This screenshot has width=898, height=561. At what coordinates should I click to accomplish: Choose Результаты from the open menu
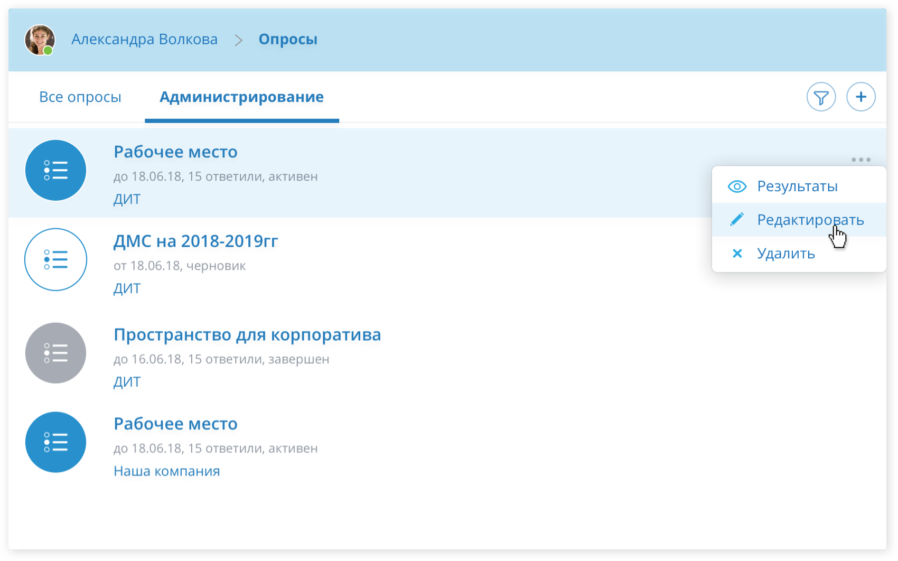point(798,186)
